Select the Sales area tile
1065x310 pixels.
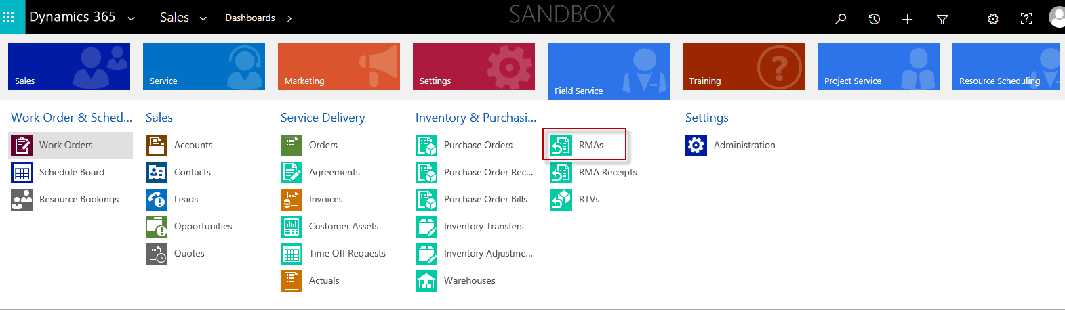(69, 66)
